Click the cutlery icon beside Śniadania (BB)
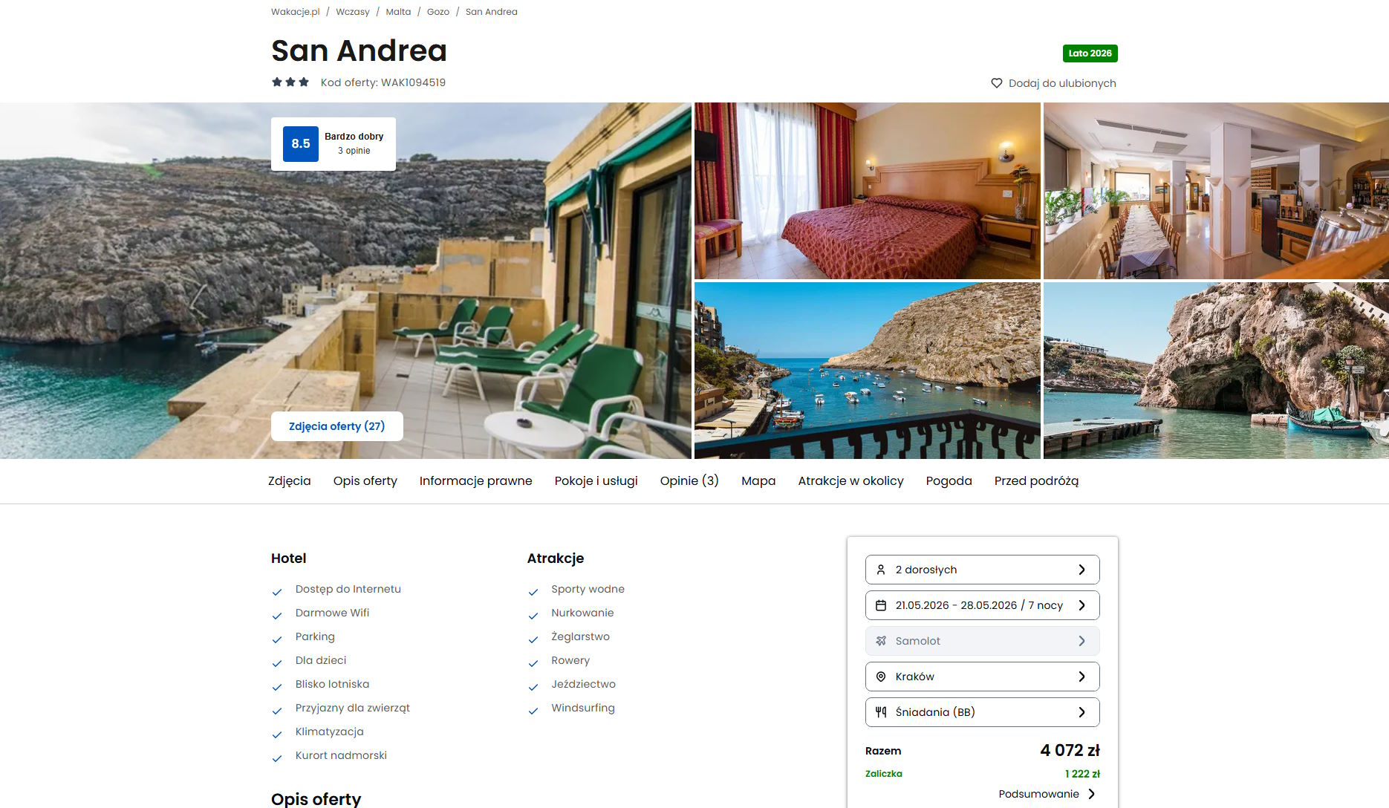Viewport: 1389px width, 808px height. click(x=881, y=712)
